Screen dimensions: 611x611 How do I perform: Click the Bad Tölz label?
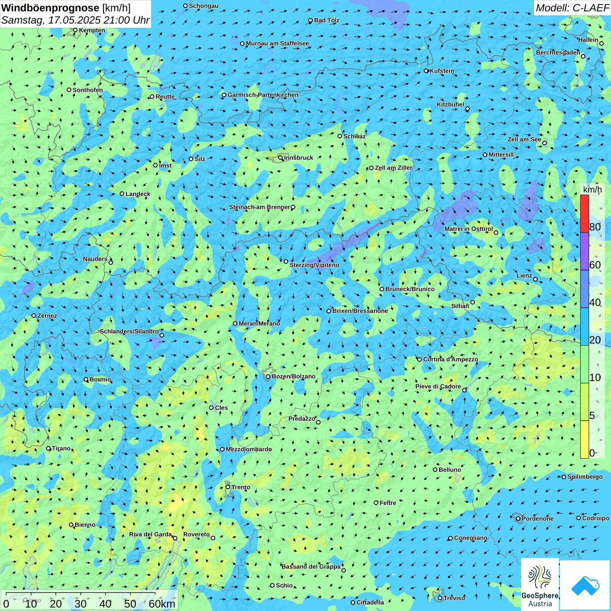(x=326, y=20)
